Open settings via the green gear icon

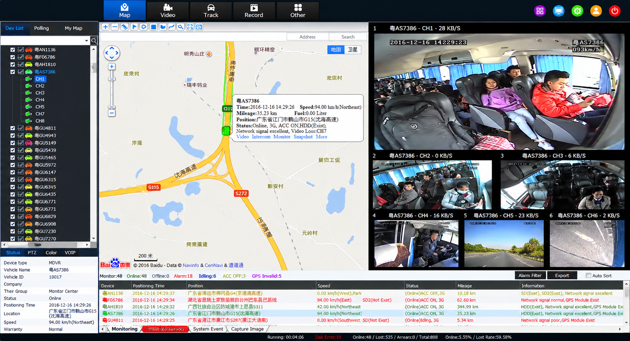[577, 11]
